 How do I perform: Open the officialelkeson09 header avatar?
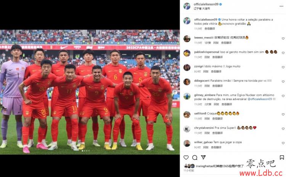coord(187,6)
